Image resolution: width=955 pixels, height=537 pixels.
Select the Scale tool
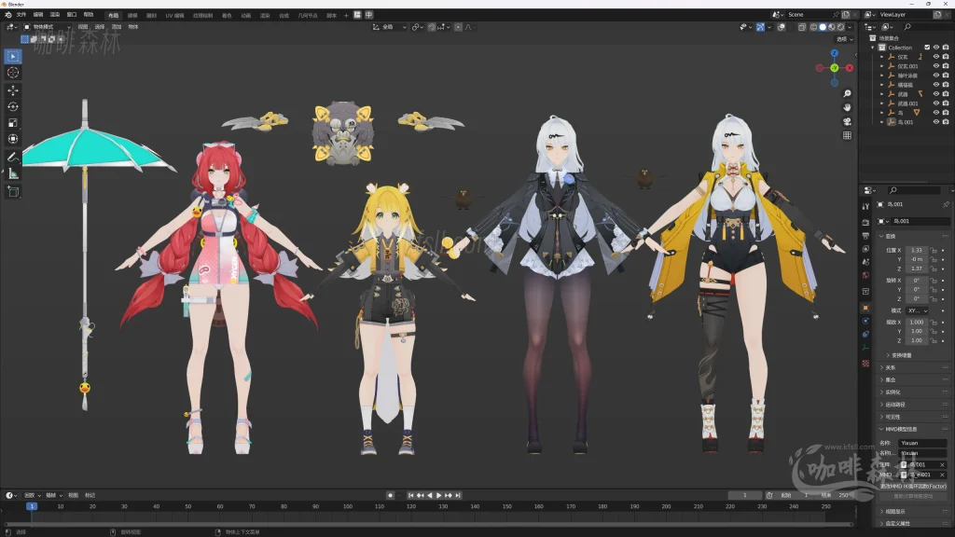tap(13, 122)
